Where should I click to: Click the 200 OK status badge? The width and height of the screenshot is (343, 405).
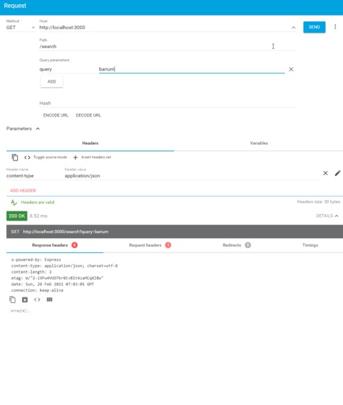click(x=17, y=216)
